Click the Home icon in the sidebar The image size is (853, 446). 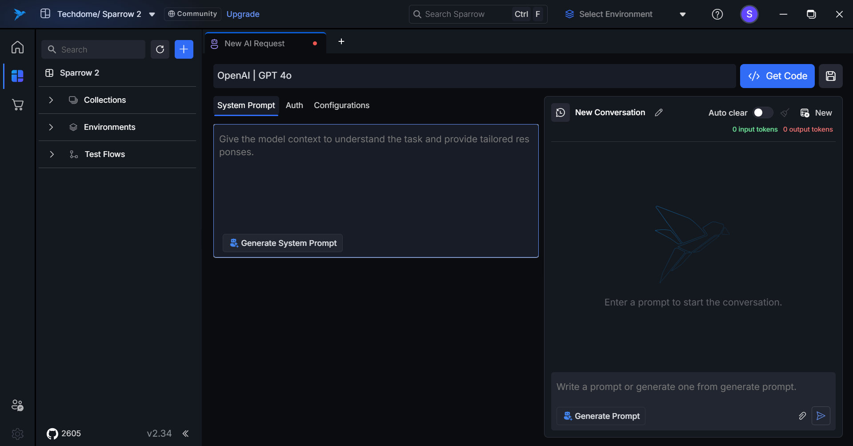(17, 47)
